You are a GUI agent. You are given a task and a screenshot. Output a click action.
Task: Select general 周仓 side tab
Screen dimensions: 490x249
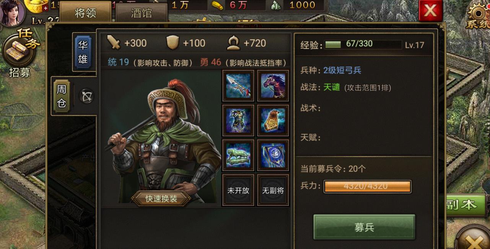[x=62, y=96]
